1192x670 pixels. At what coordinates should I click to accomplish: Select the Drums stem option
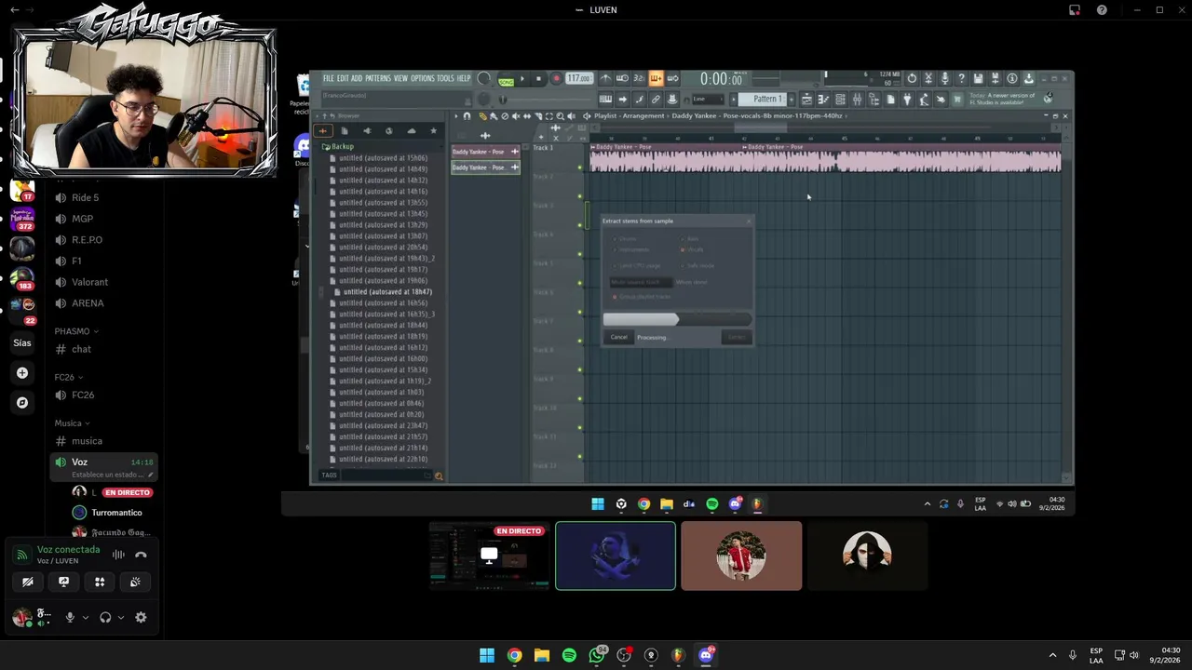coord(624,239)
